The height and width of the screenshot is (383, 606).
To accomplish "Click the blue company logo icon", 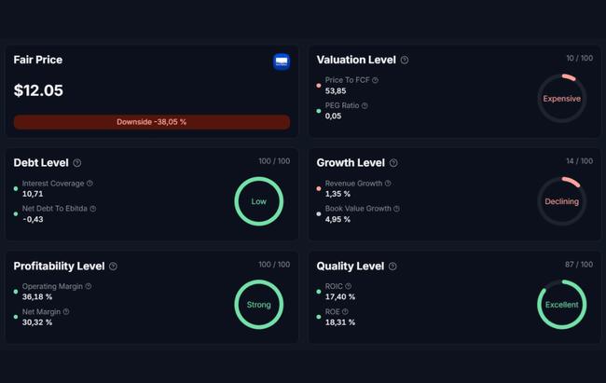I will pyautogui.click(x=282, y=62).
